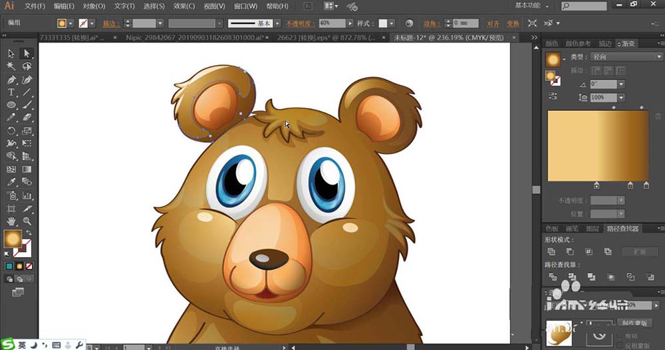Screen dimensions: 665x350
Task: Click 描边 stroke link in control bar
Action: pyautogui.click(x=111, y=24)
